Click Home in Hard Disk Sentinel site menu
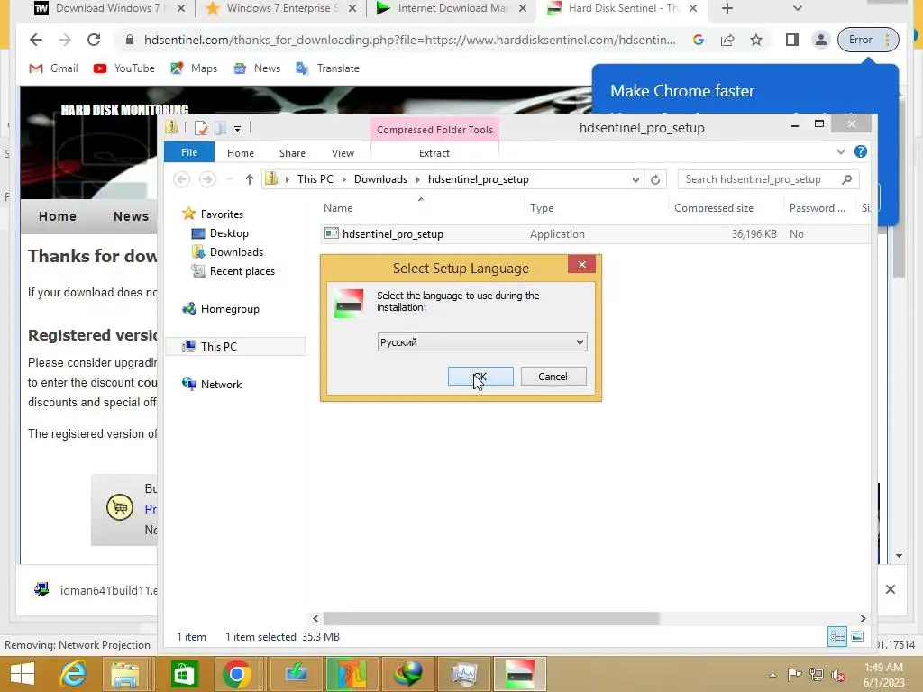The height and width of the screenshot is (692, 923). [x=57, y=216]
